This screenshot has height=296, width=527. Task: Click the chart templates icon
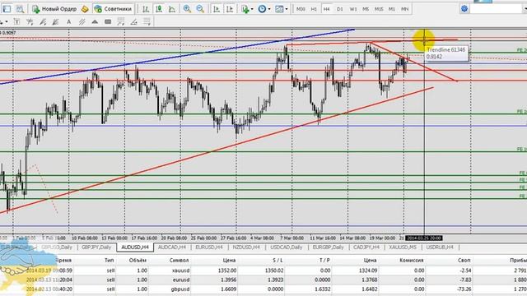279,9
